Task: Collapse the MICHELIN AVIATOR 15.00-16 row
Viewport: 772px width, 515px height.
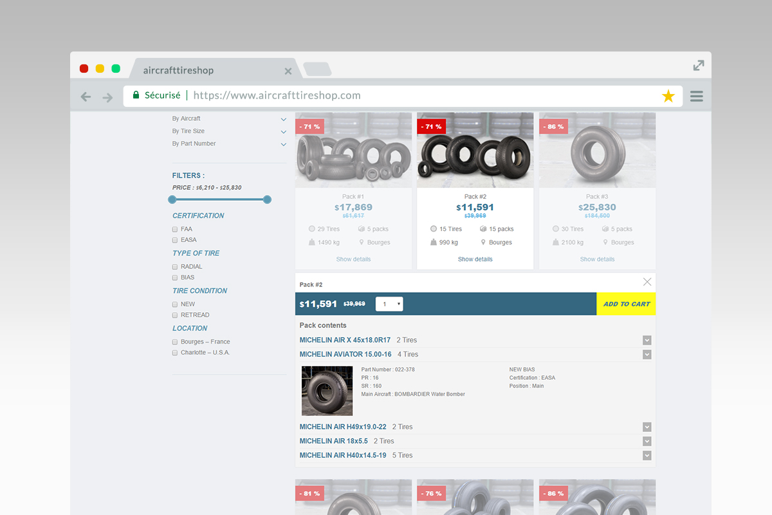Action: pos(647,355)
